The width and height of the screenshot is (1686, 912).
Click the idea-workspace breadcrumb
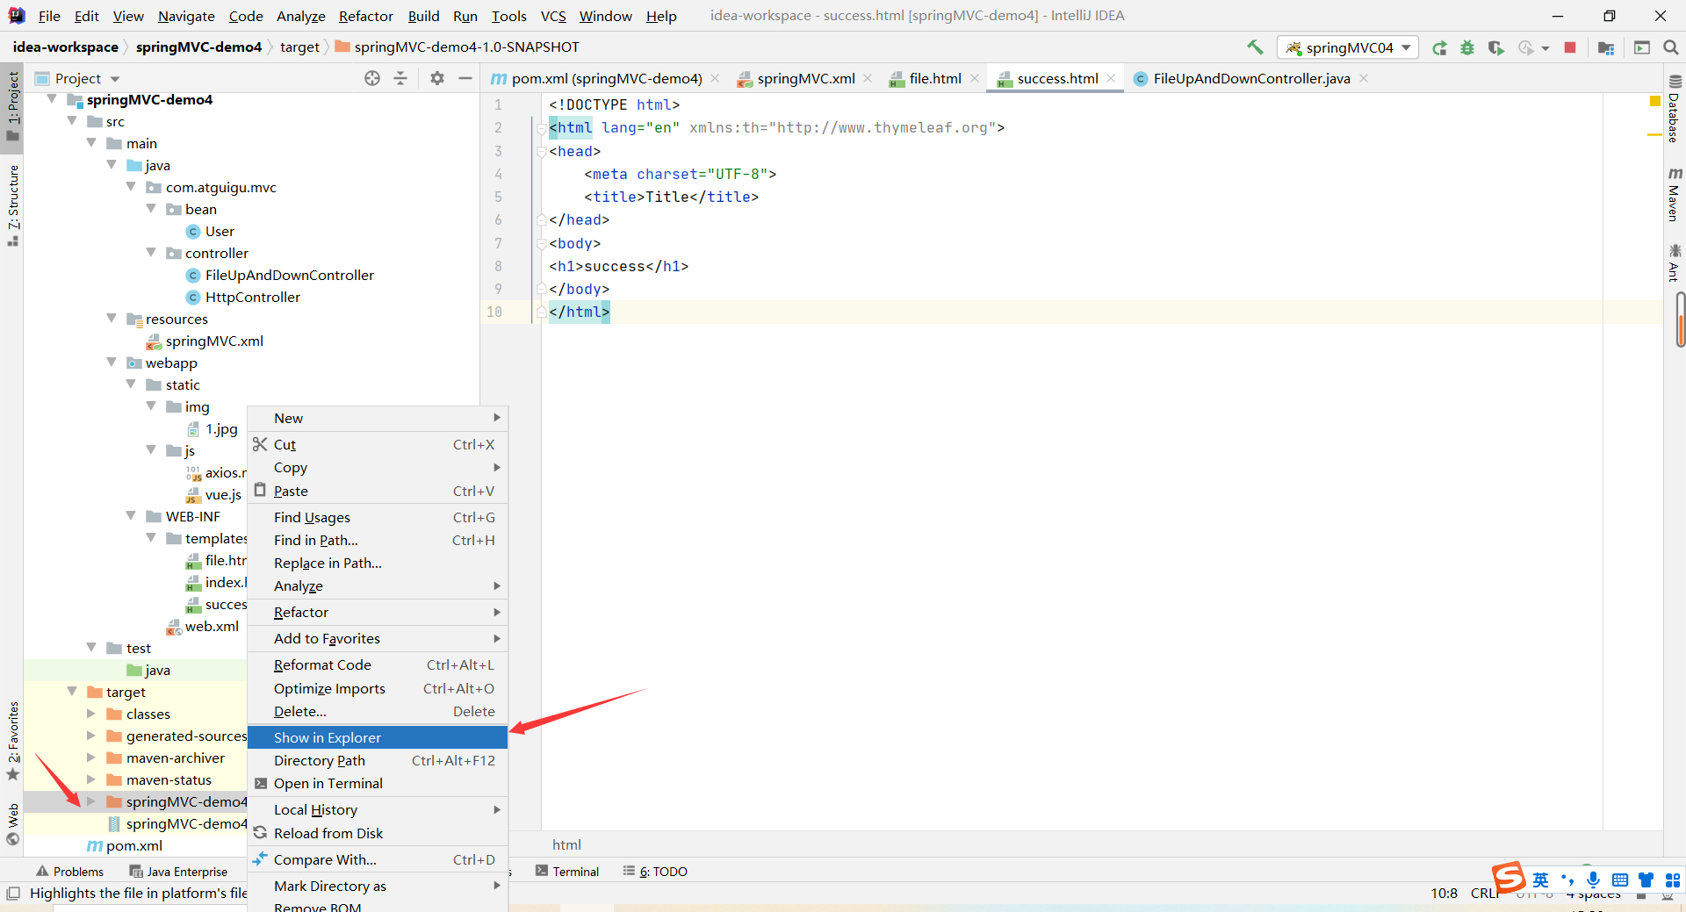click(66, 47)
